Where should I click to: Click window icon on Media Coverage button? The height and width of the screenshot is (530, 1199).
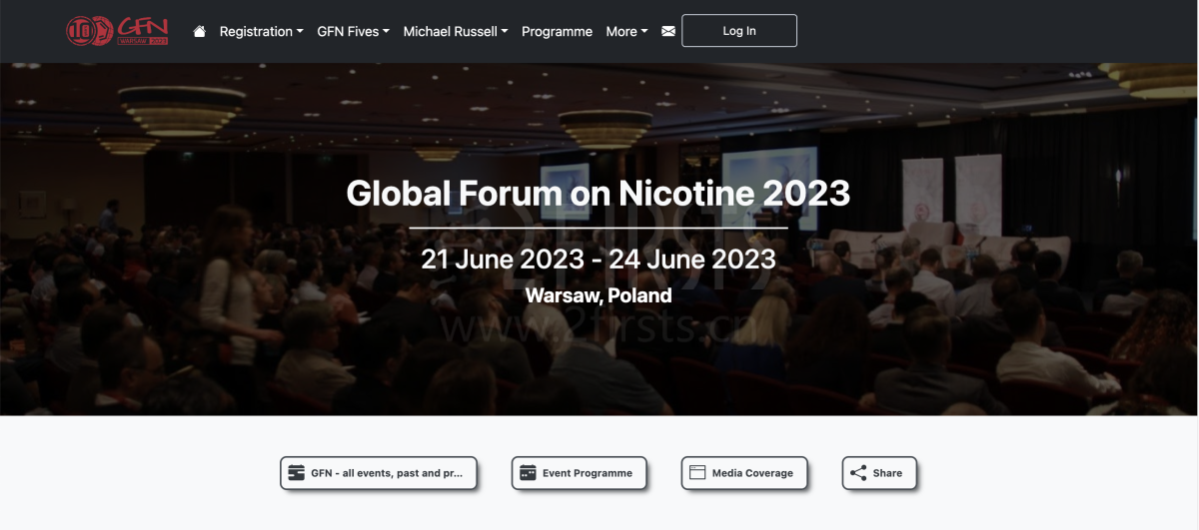click(697, 473)
